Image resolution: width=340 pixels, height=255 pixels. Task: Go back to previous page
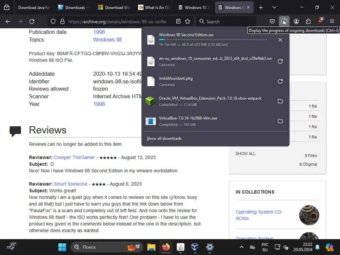[8, 22]
